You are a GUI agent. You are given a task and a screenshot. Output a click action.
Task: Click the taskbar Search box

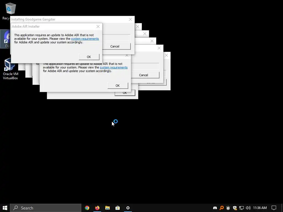click(46, 208)
